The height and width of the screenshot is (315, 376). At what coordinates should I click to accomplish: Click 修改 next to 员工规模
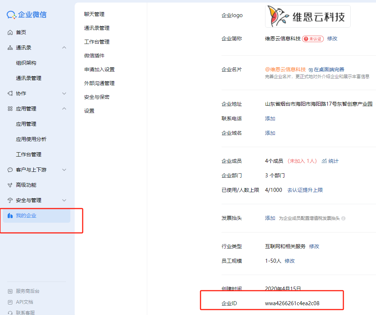pyautogui.click(x=290, y=261)
